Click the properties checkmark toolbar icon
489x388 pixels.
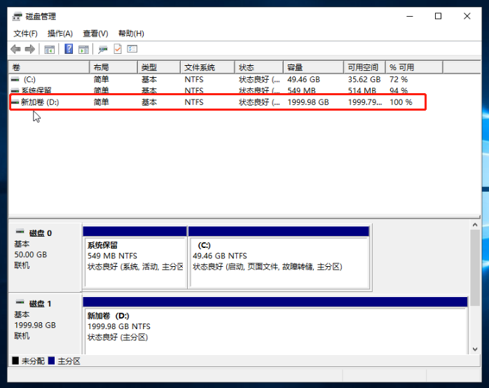tap(118, 49)
